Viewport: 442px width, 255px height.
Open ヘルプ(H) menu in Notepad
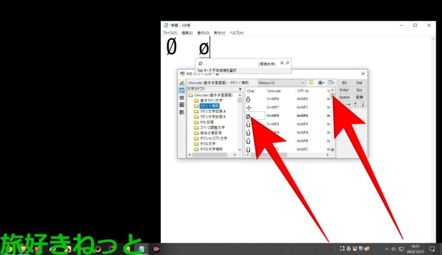(237, 33)
